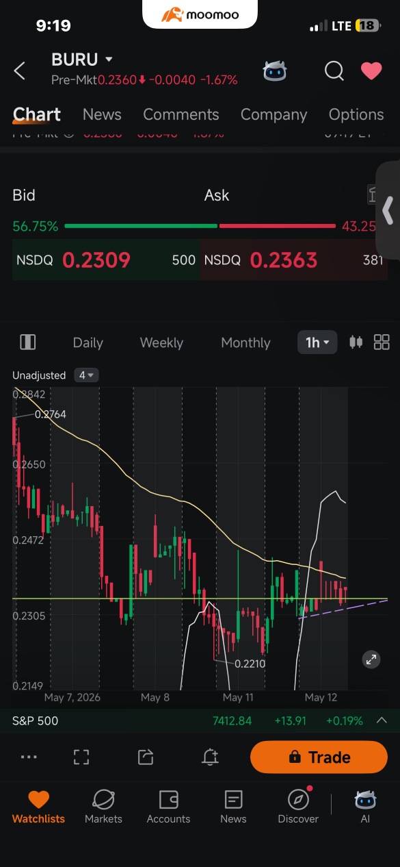Select the Monthly chart period
The height and width of the screenshot is (867, 400).
pyautogui.click(x=245, y=342)
